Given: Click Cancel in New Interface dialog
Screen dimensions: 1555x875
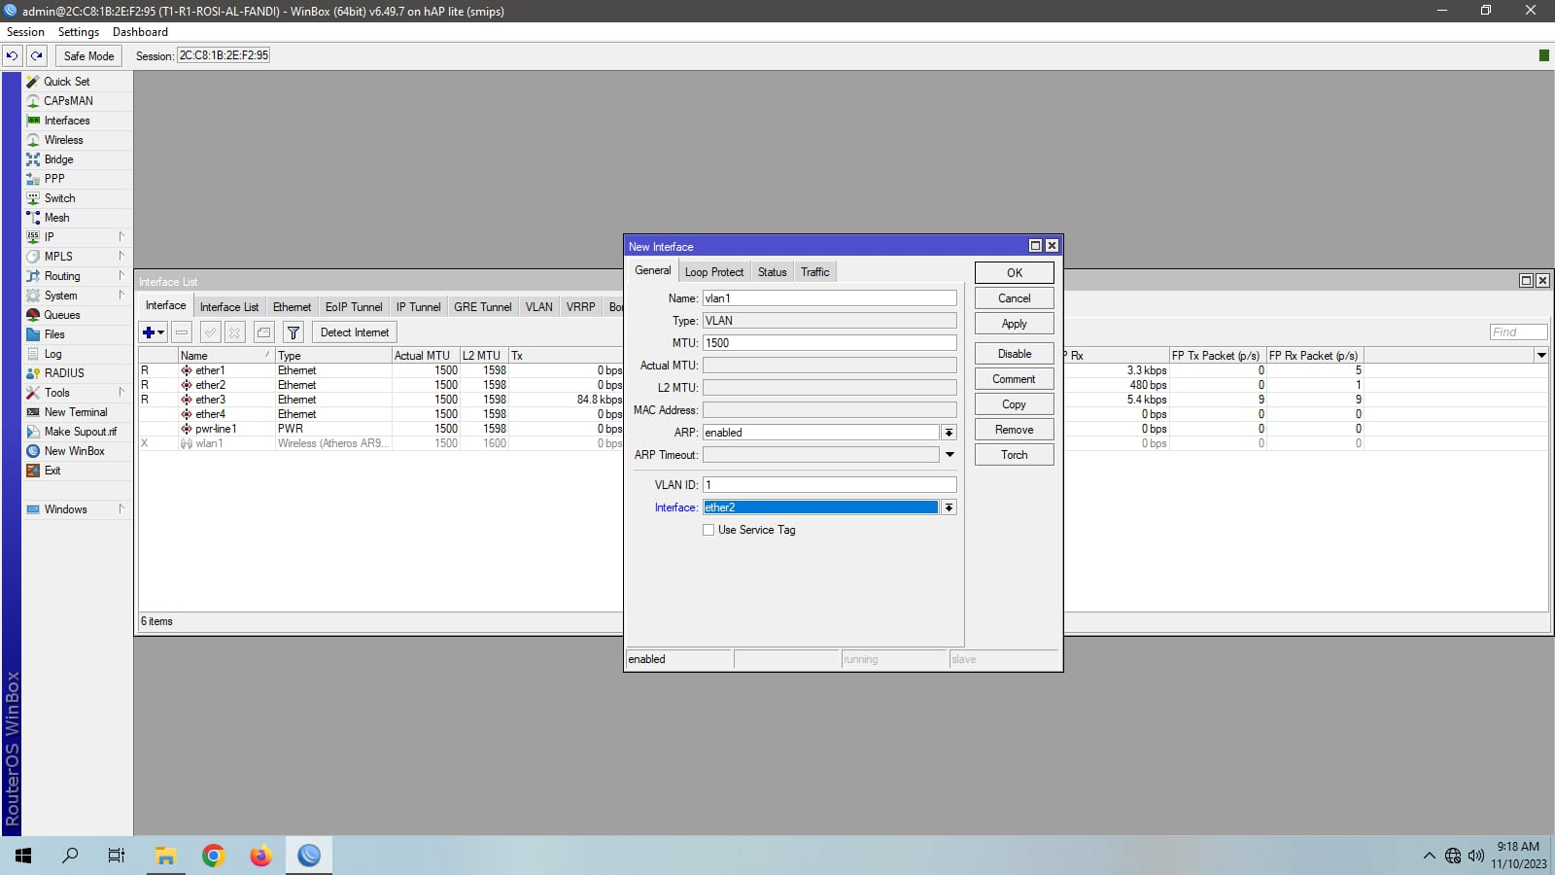Looking at the screenshot, I should point(1015,298).
